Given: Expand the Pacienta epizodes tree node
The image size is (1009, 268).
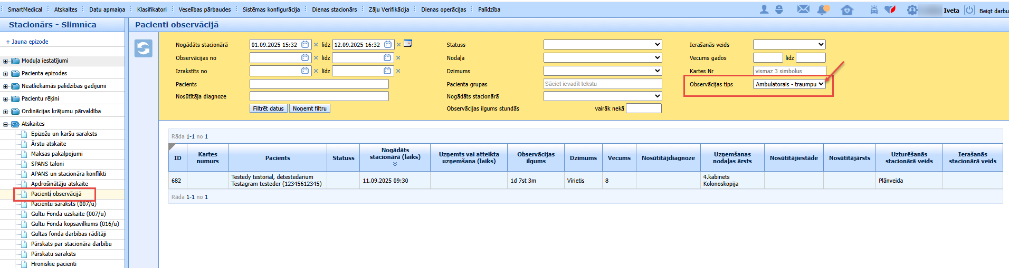Looking at the screenshot, I should point(6,74).
